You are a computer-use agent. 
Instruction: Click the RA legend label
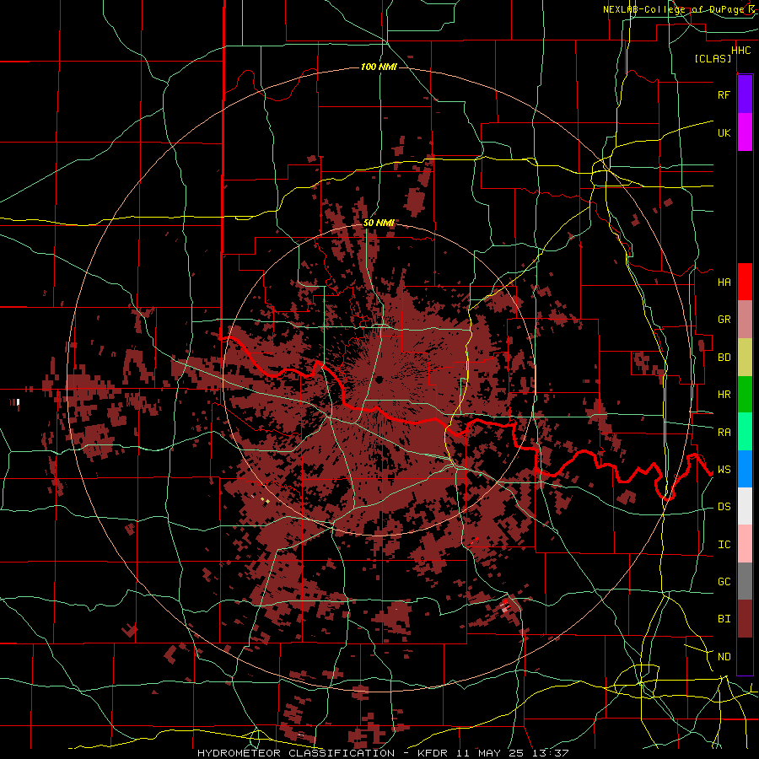(724, 433)
